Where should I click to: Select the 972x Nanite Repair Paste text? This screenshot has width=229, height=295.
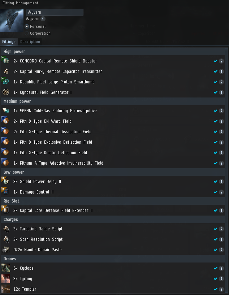pos(38,250)
